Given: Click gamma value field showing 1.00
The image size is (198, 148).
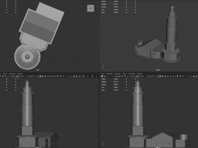Looking at the screenshot, I should click(96, 76).
